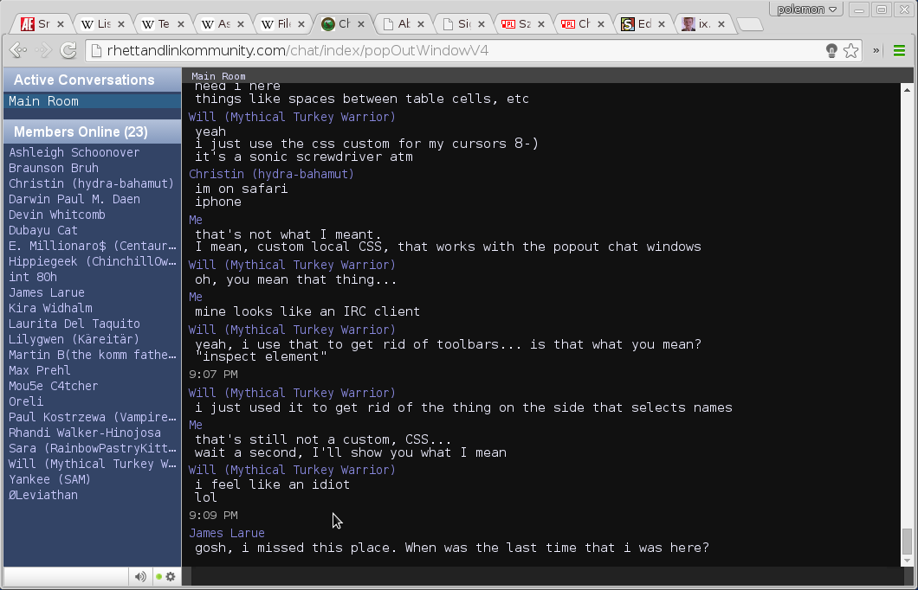Select member Dubayu Cat
Screen dimensions: 918x590
(42, 230)
